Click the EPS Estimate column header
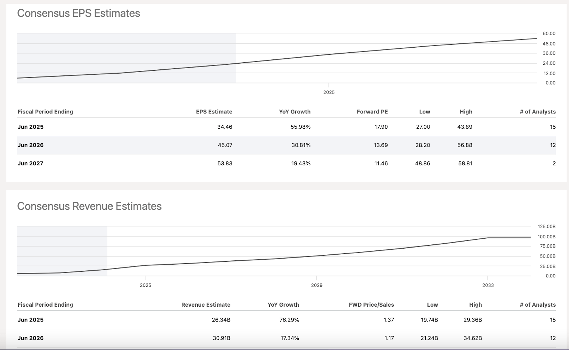This screenshot has width=569, height=350. [214, 112]
